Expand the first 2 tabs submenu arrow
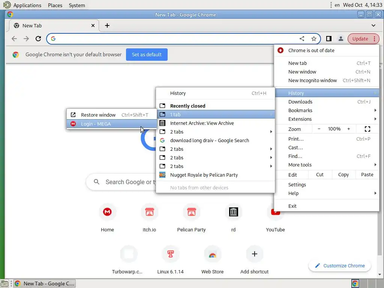The width and height of the screenshot is (384, 288). coord(271,132)
